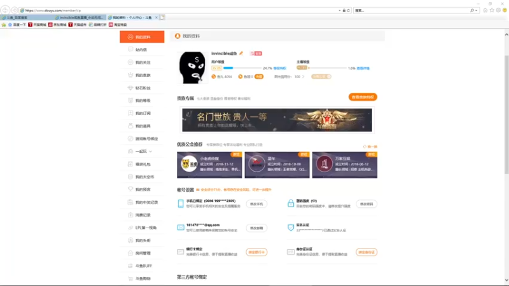Open the 京东商城 bookmark
Viewport: 509px width, 286px height.
[x=57, y=25]
